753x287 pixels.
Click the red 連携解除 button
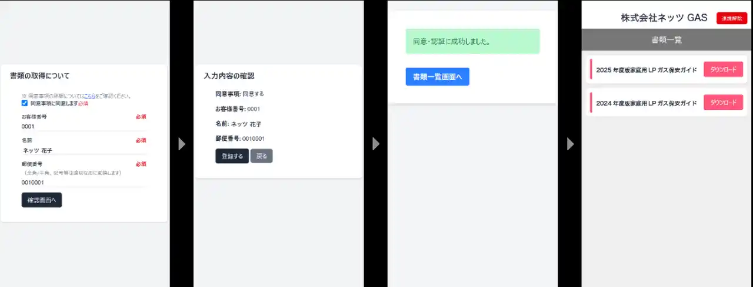(731, 18)
